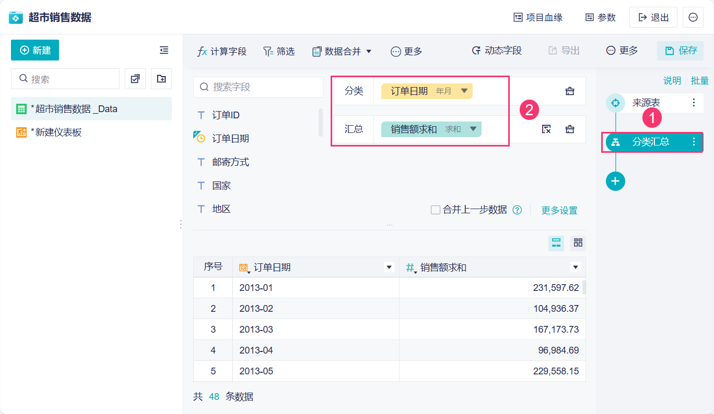Click the collapse sidebar list icon
This screenshot has height=414, width=714.
click(164, 50)
